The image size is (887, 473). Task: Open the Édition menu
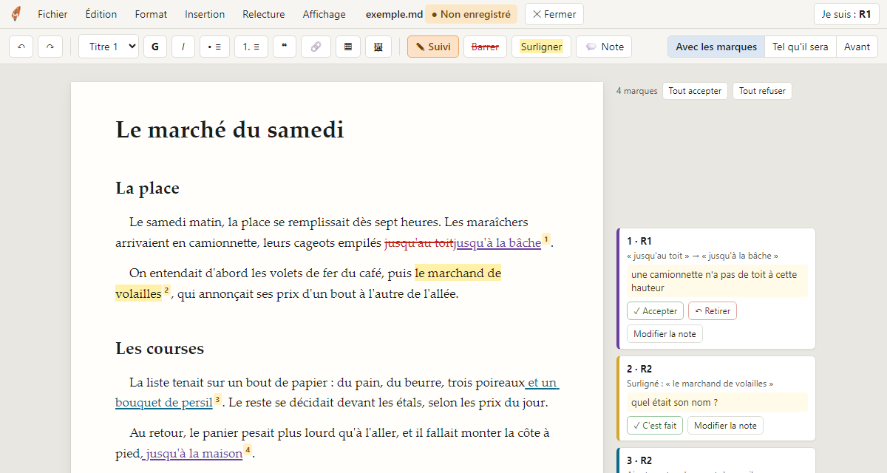[101, 14]
